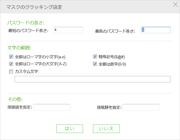The image size is (180, 140).
Task: Close the マスクのクラッキング設定 dialog
Action: (x=175, y=5)
